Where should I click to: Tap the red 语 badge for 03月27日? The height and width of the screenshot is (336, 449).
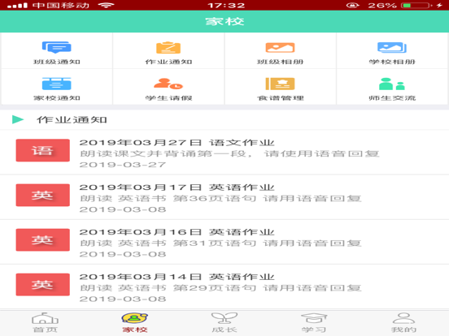[x=42, y=150]
